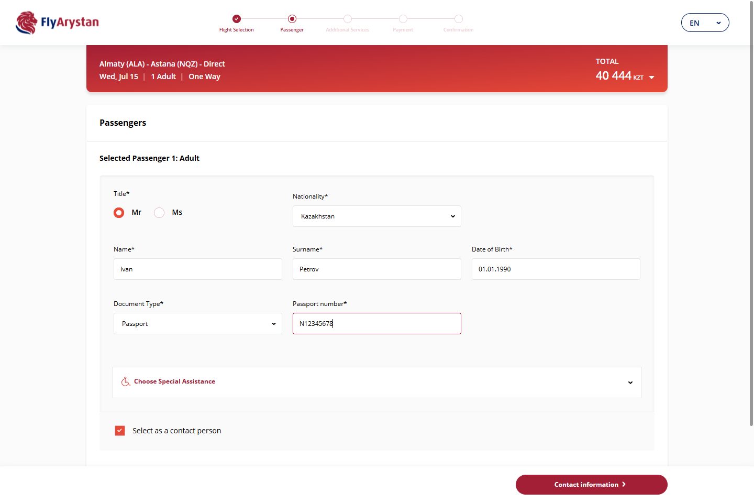Click the Payment step circle

(x=403, y=19)
